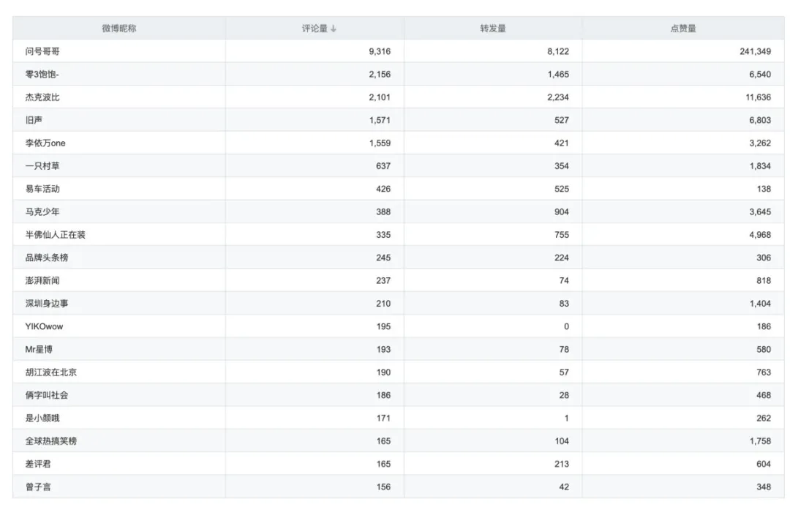Click the 李依万one nickname

click(x=45, y=143)
